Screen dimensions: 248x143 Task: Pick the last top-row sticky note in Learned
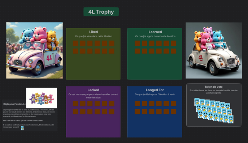point(174,43)
